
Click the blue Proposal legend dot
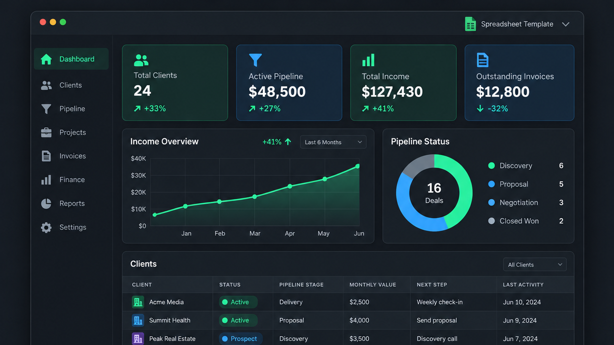pos(492,184)
